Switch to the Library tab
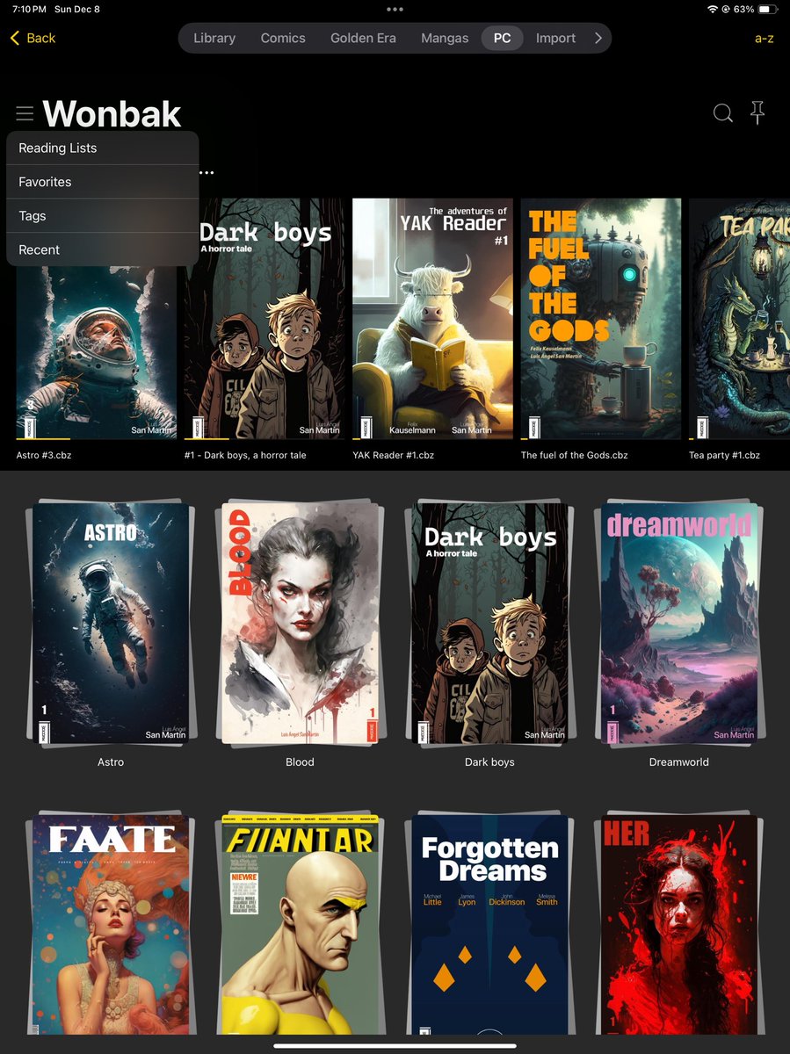Image resolution: width=790 pixels, height=1054 pixels. pos(213,38)
